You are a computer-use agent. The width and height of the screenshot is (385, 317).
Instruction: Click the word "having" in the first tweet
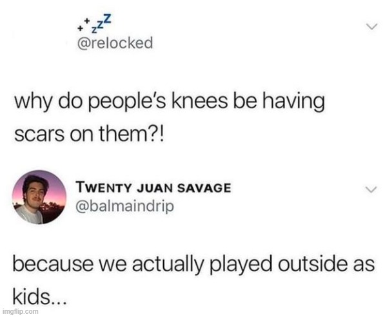[293, 102]
